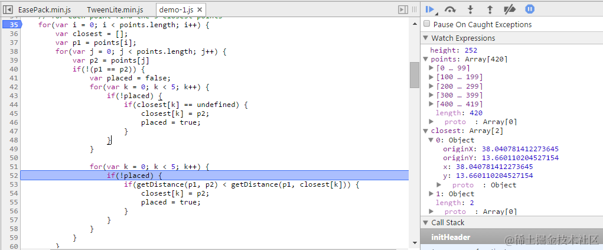The width and height of the screenshot is (603, 250).
Task: Set breakpoint on line 44
Action: (13, 105)
